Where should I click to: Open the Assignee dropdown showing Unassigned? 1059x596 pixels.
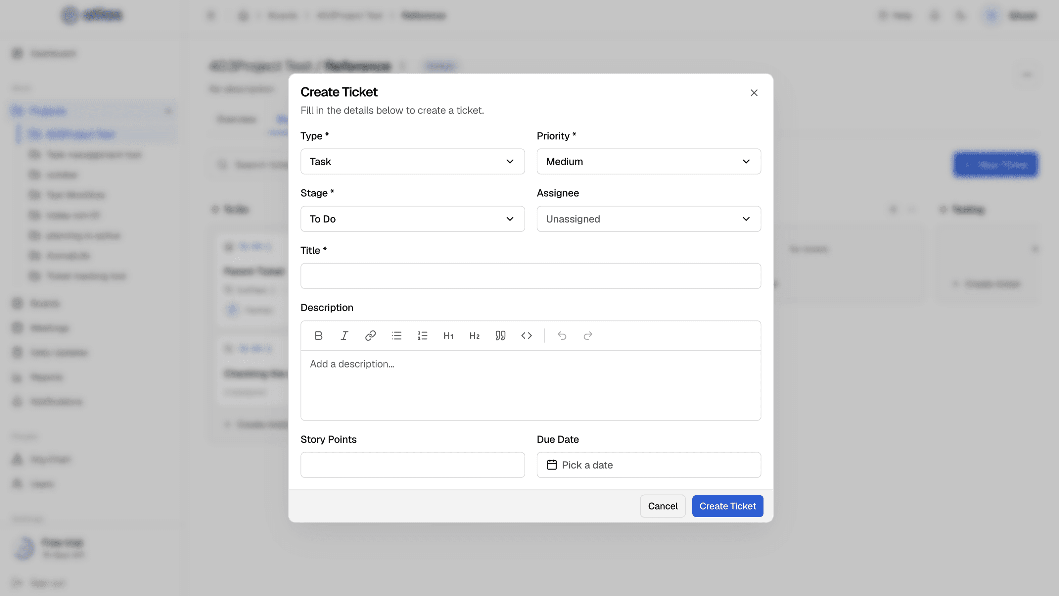649,219
